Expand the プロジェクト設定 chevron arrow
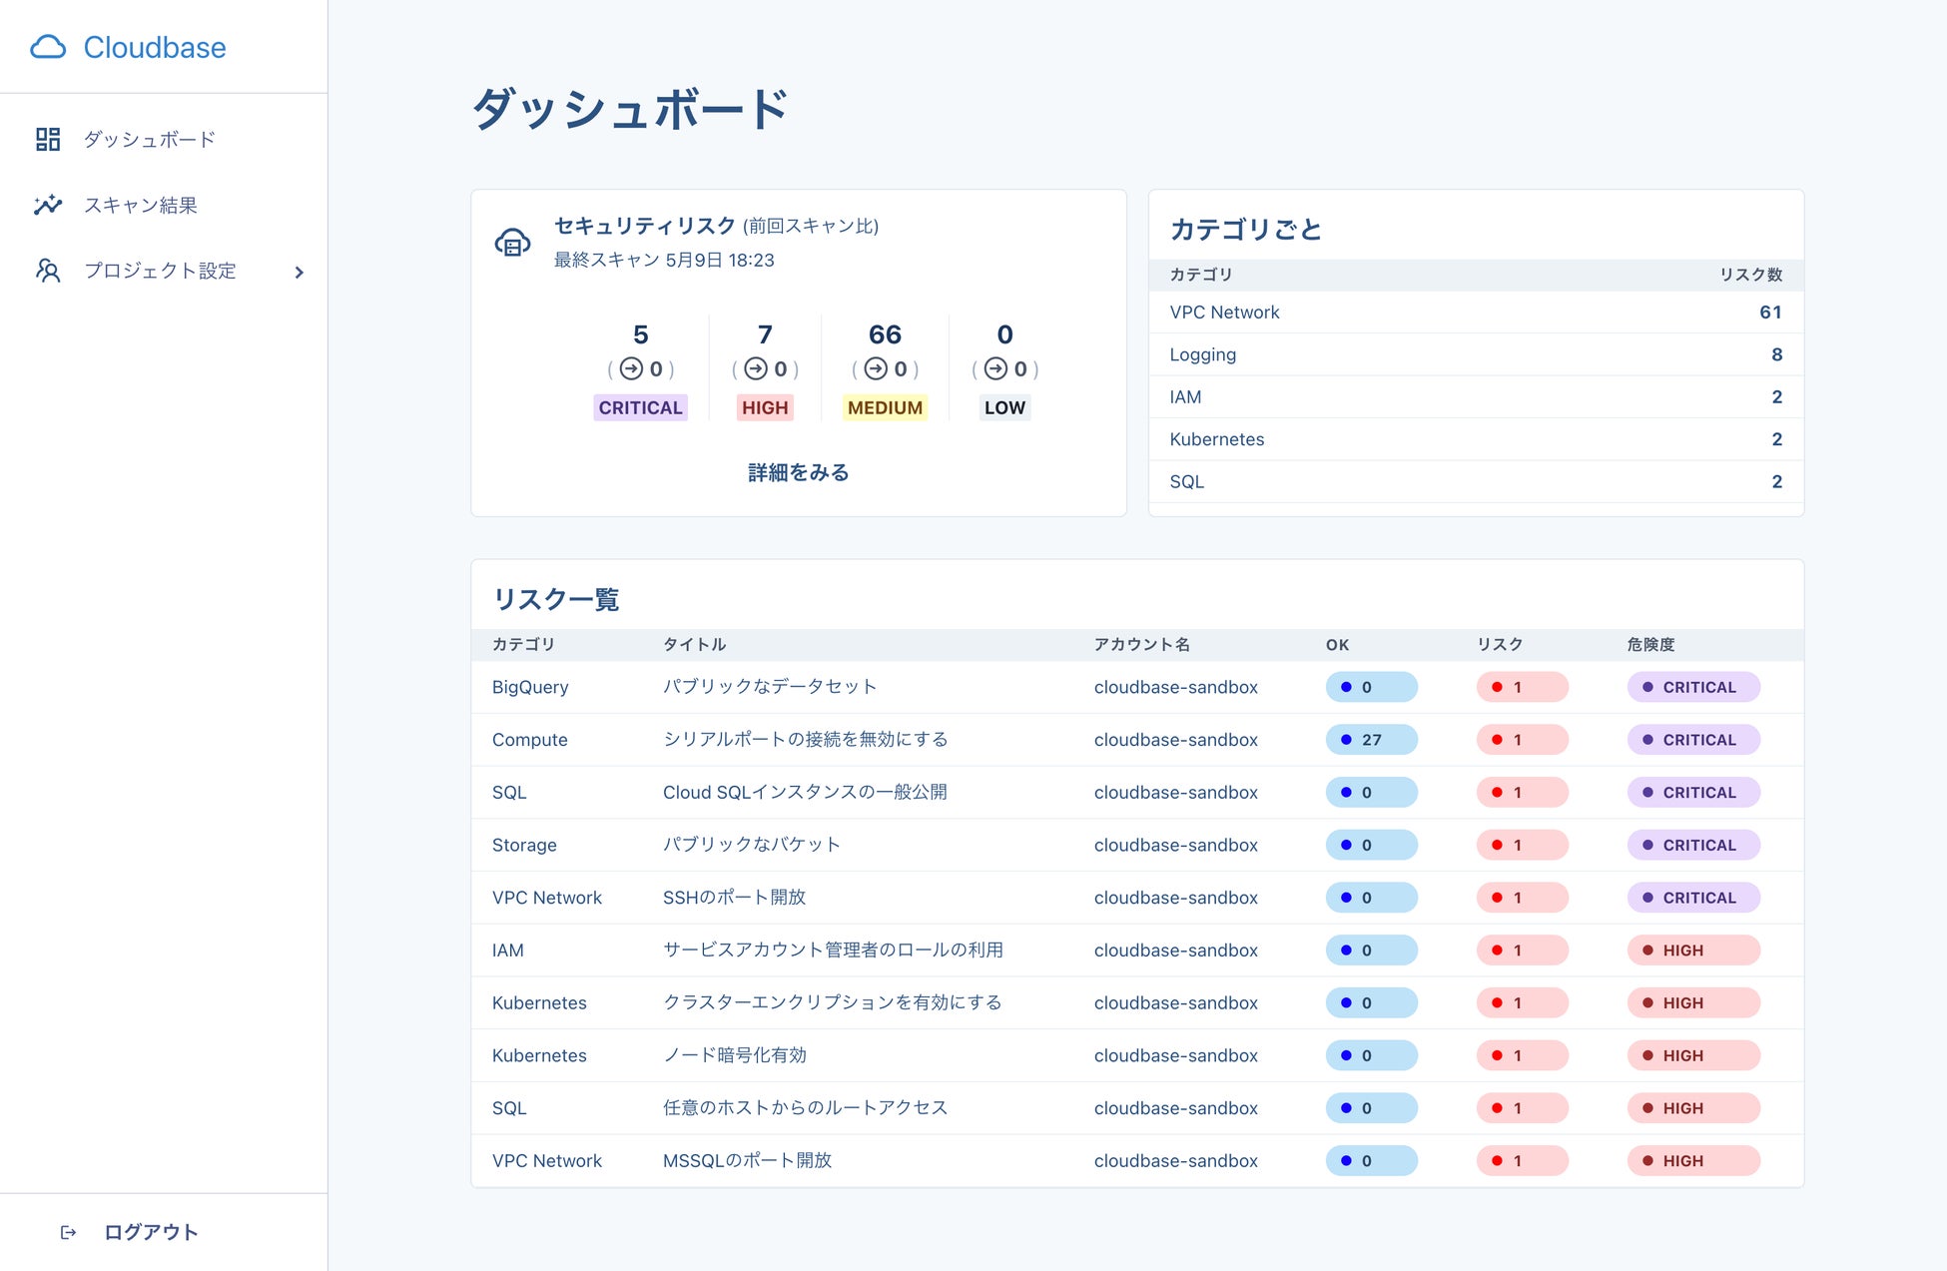 [x=299, y=272]
